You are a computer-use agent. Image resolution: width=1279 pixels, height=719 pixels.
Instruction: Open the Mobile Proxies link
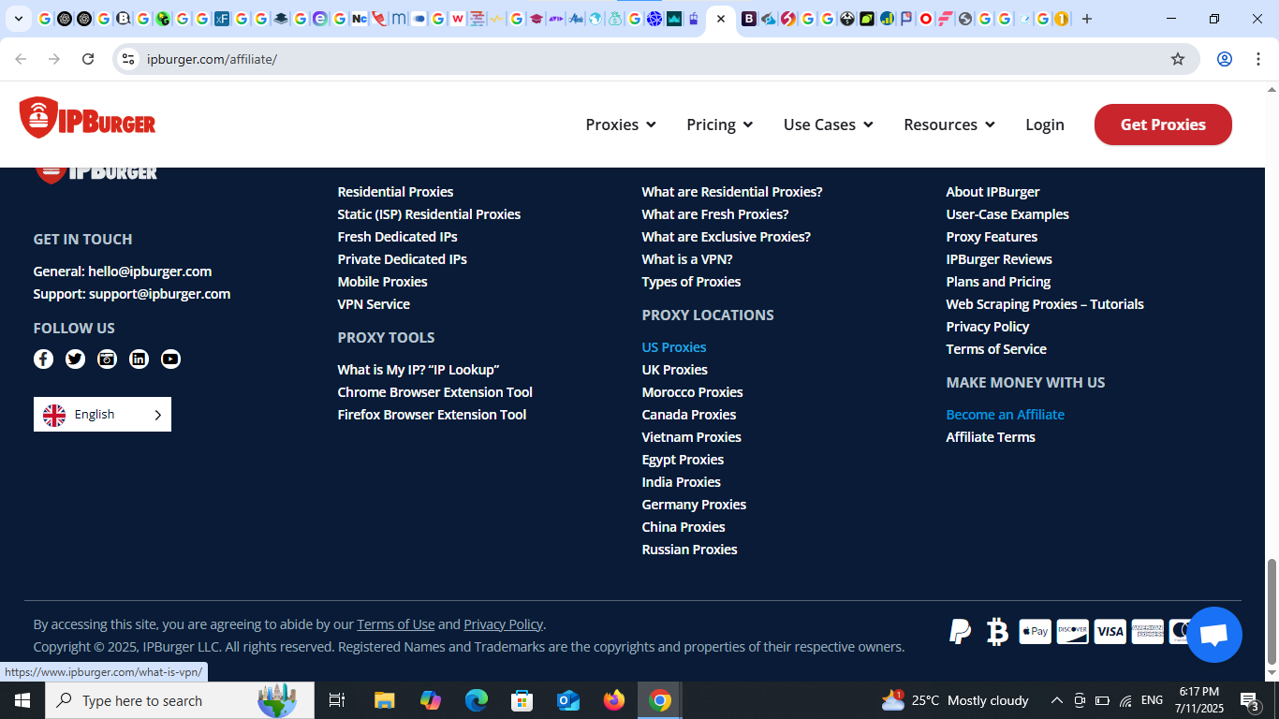382,282
